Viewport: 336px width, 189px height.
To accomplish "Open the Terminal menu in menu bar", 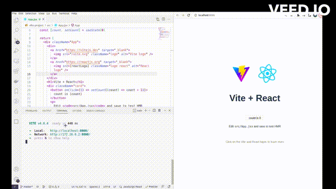I will pyautogui.click(x=64, y=14).
